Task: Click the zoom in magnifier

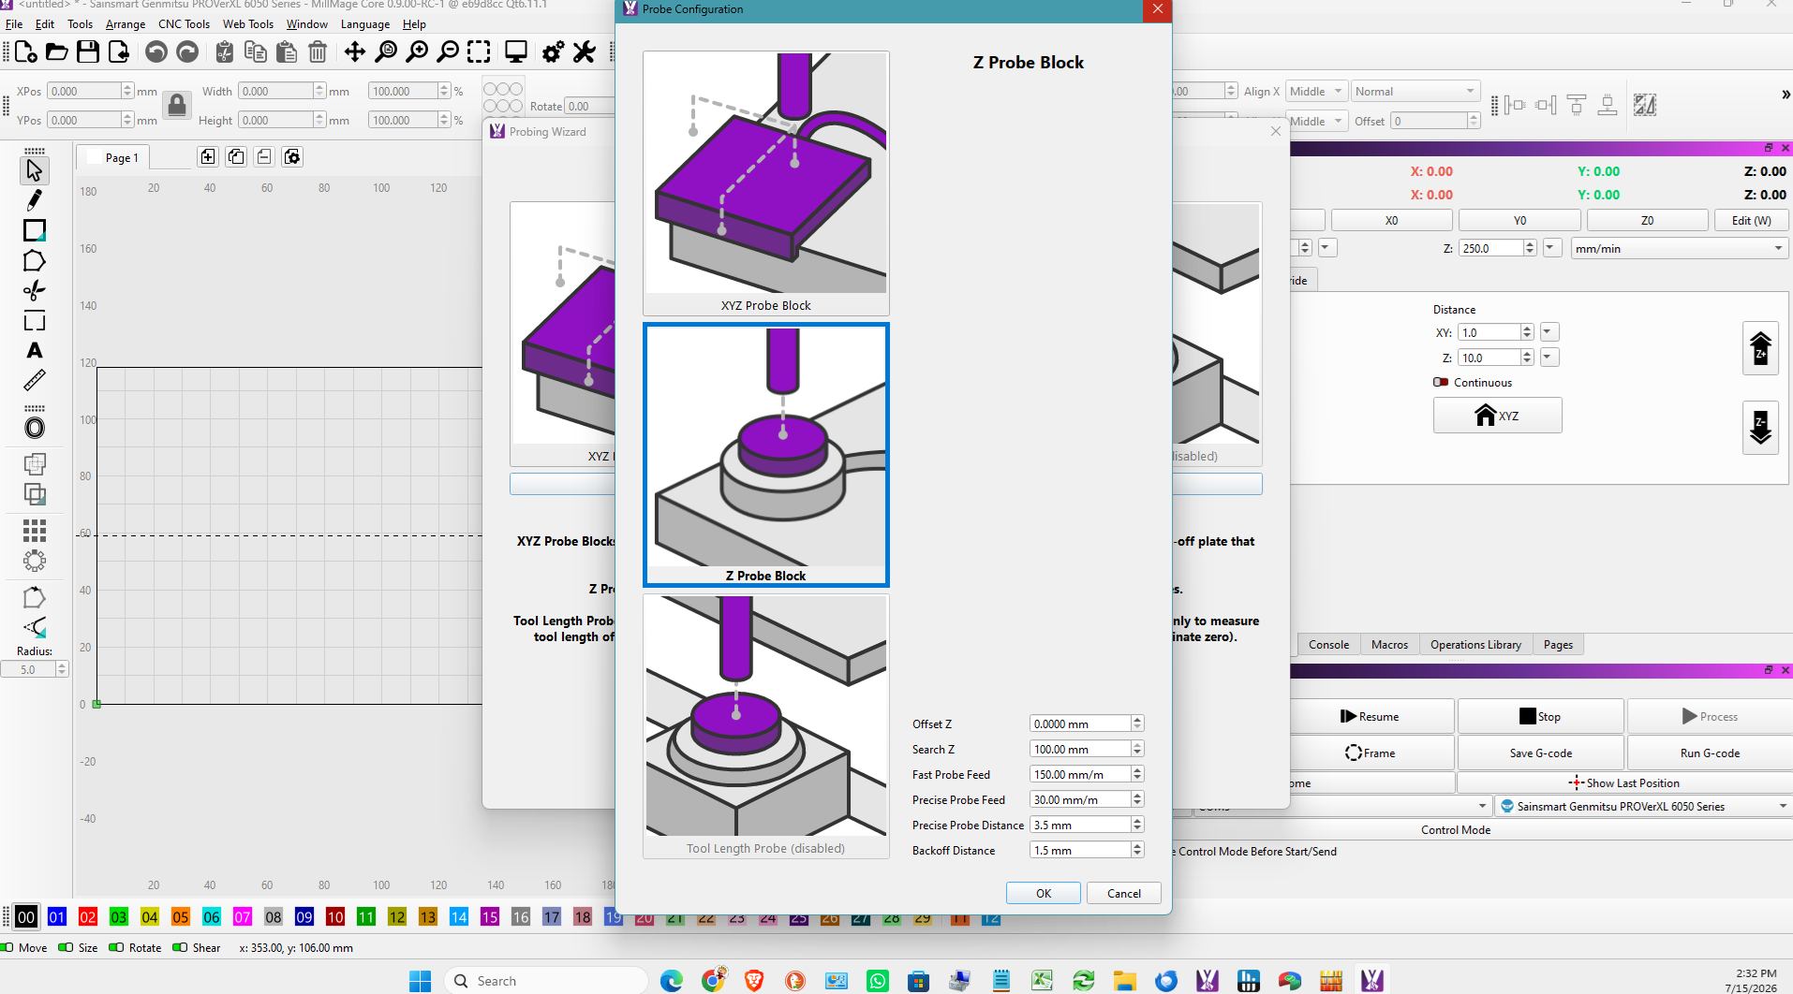Action: [417, 52]
